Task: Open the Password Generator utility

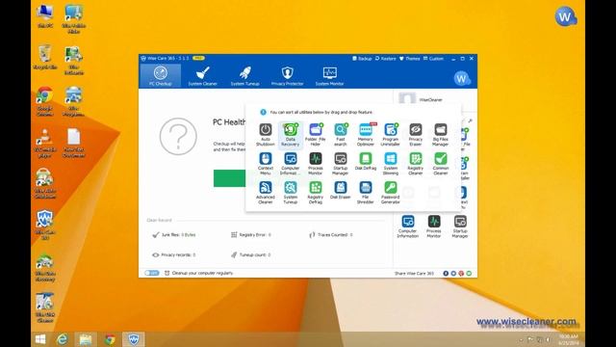Action: tap(390, 193)
